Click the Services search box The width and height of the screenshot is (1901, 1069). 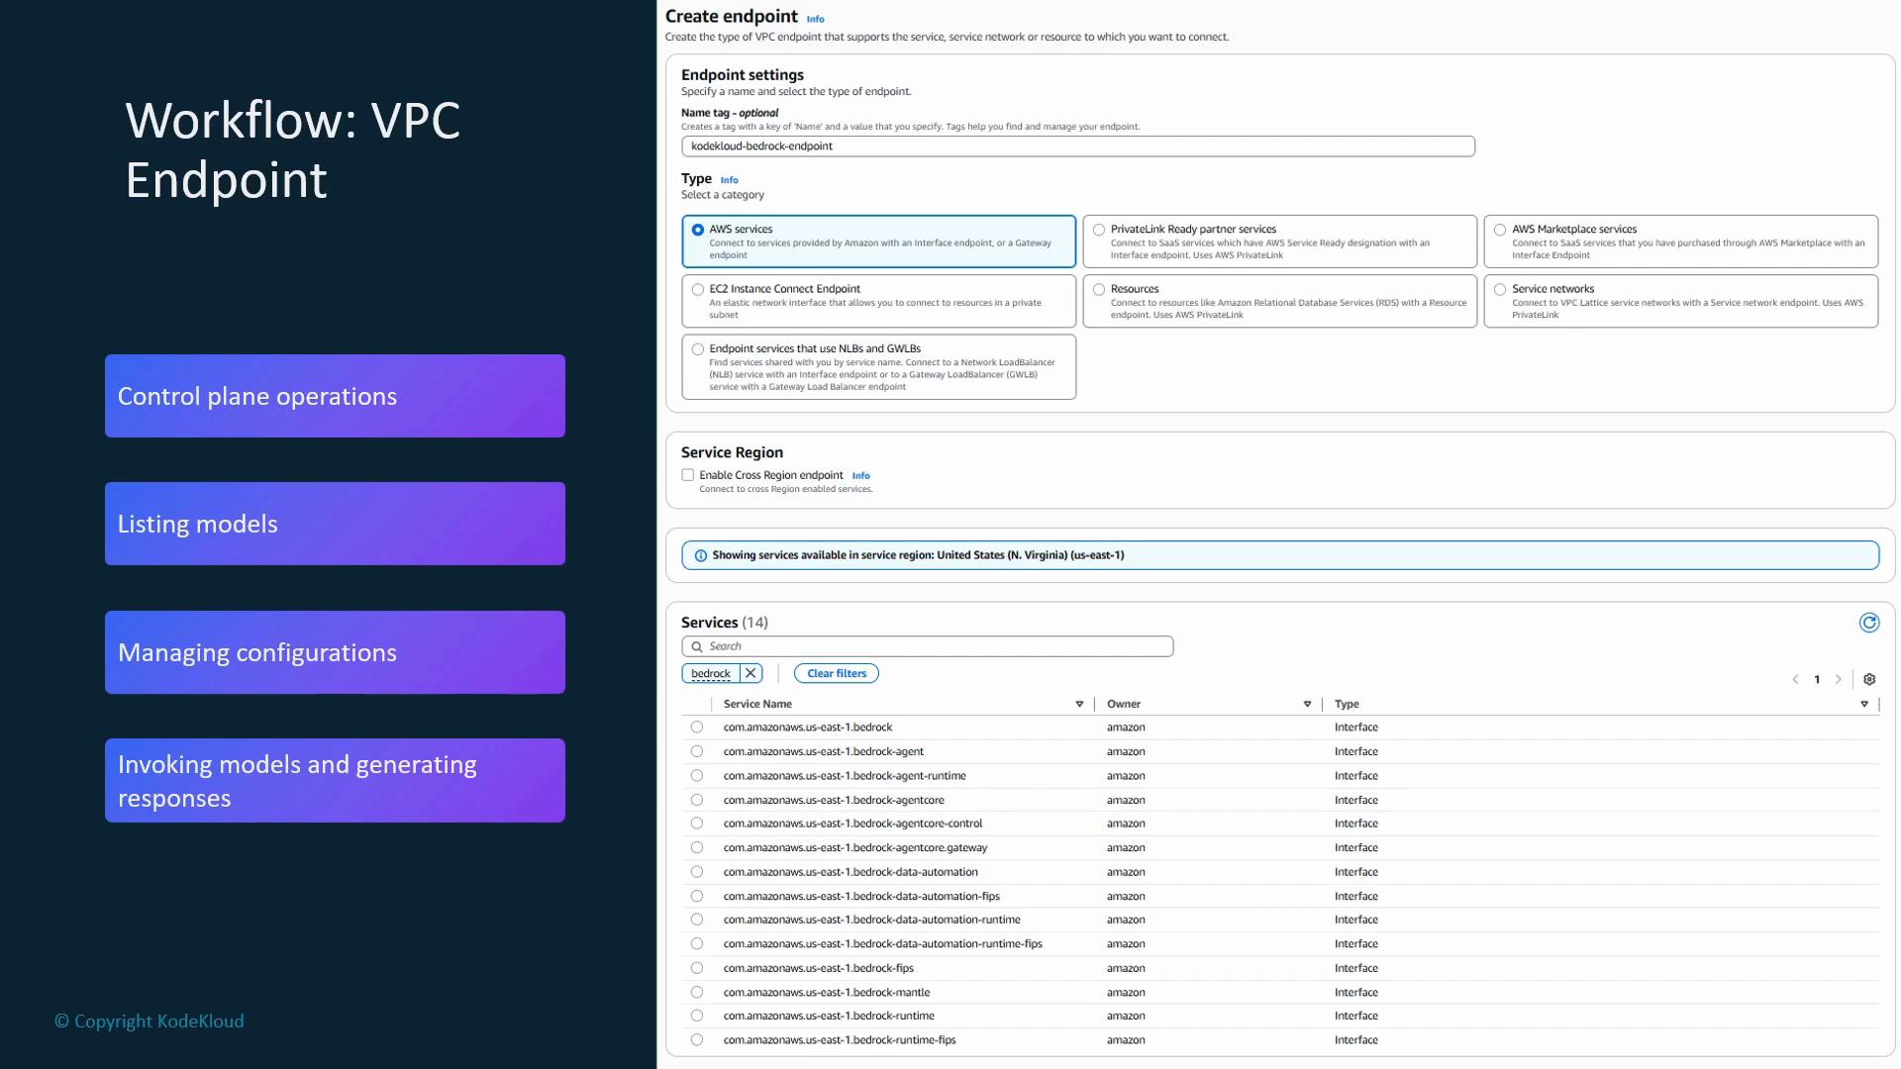pos(928,646)
